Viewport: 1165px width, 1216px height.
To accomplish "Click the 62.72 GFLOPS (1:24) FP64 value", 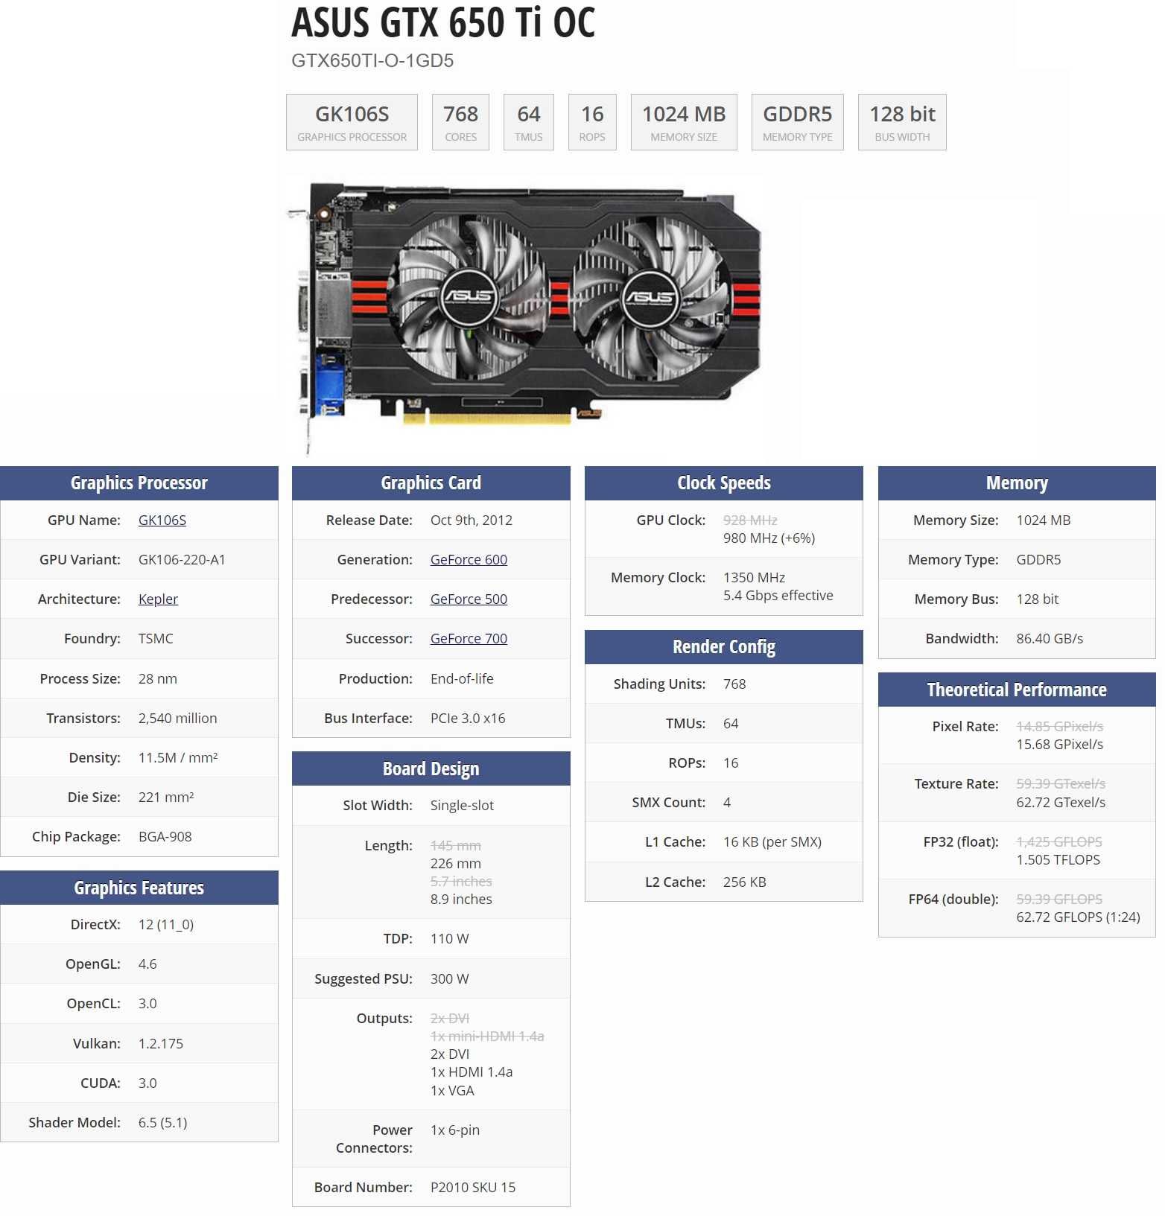I will (1078, 917).
